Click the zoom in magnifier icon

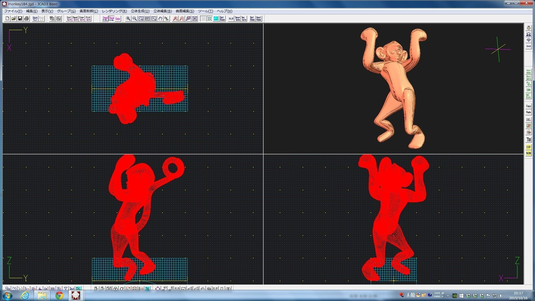tap(128, 19)
